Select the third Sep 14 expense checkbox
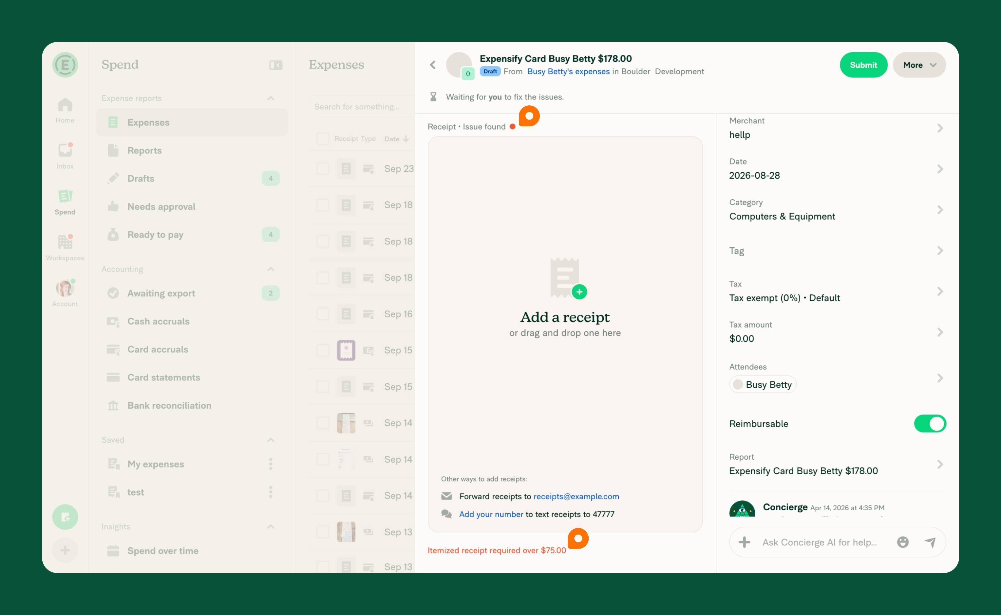The image size is (1001, 615). point(323,495)
